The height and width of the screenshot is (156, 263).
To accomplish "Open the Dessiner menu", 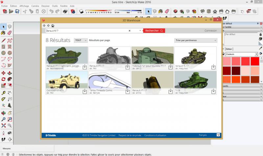I will 45,6.
